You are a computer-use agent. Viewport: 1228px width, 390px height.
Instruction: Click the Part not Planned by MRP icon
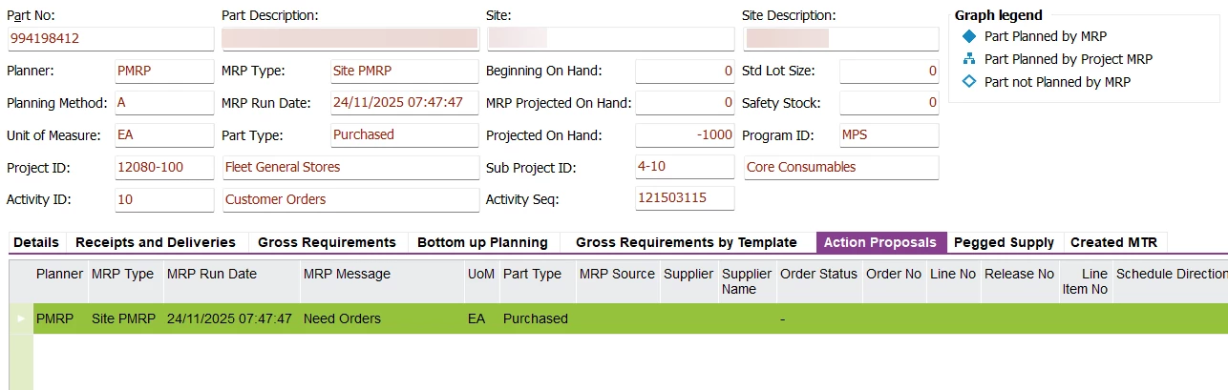[969, 82]
